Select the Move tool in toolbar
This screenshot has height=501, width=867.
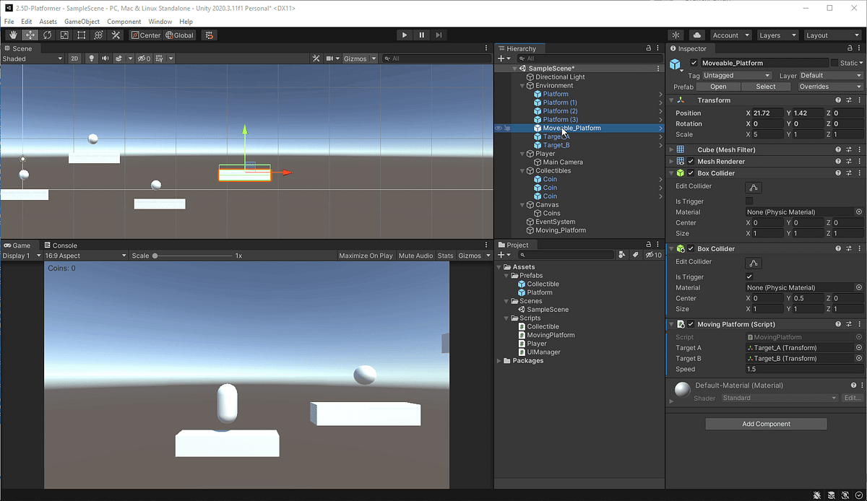point(30,35)
